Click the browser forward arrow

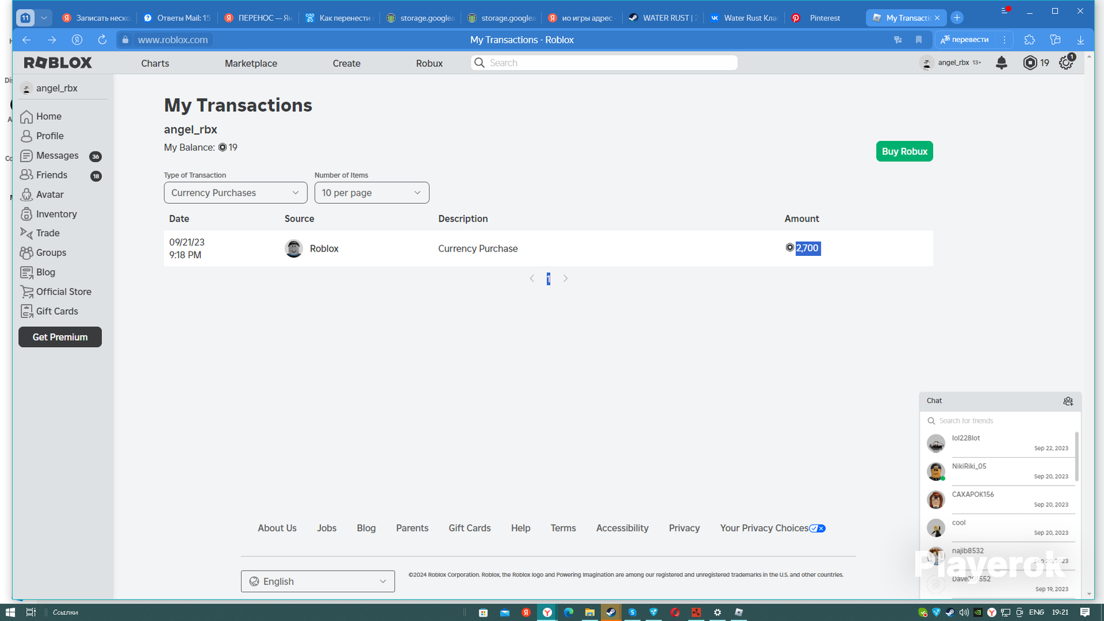52,40
